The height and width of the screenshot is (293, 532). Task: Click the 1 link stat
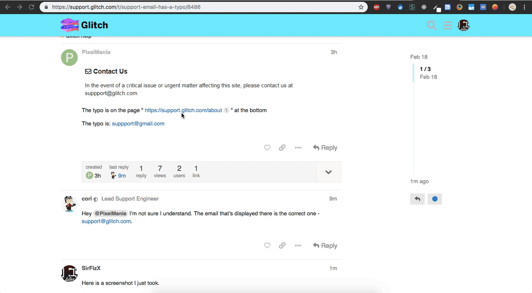coord(196,172)
